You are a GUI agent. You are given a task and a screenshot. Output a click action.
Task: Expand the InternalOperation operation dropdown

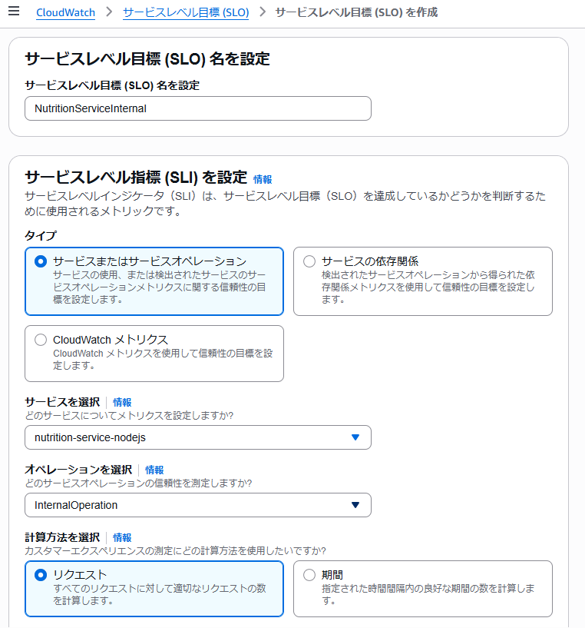[x=188, y=505]
